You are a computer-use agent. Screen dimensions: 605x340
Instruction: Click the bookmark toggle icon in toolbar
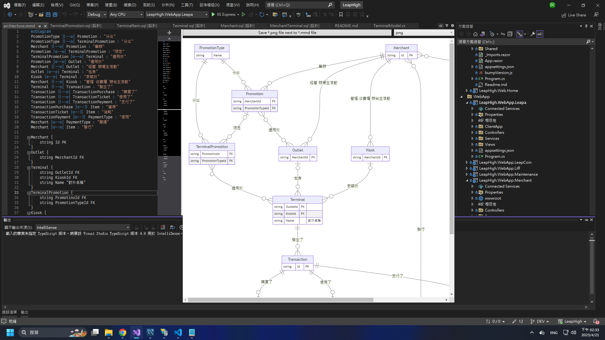pos(341,14)
